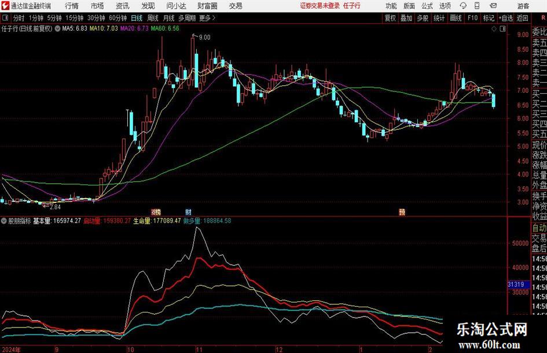Select the 日线 daily chart tab

(x=137, y=18)
